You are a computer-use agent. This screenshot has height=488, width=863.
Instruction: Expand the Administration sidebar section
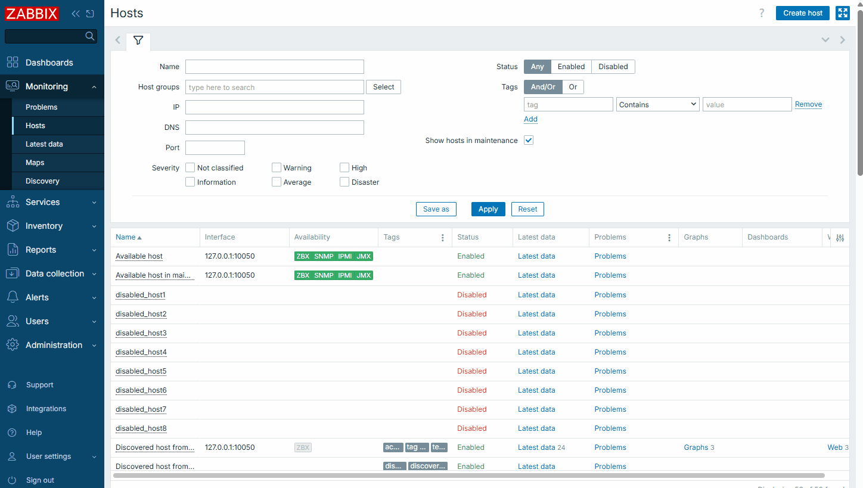pos(52,345)
